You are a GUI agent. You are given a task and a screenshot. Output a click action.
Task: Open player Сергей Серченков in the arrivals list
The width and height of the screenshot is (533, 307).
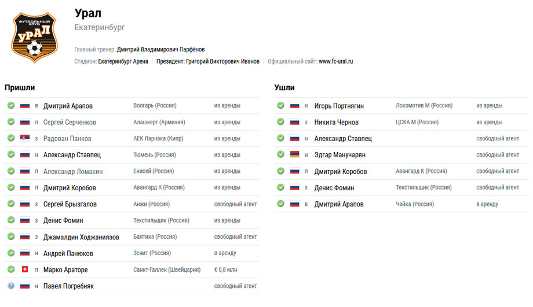click(70, 122)
